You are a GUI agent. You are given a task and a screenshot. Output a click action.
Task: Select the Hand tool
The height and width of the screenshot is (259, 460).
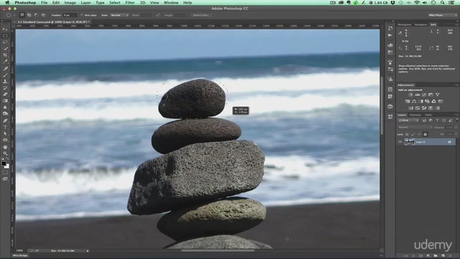click(5, 147)
